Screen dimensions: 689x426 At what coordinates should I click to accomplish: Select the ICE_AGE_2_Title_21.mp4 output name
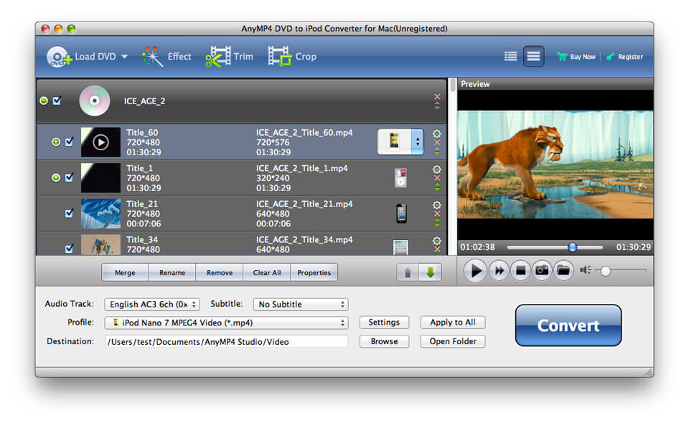pos(304,204)
